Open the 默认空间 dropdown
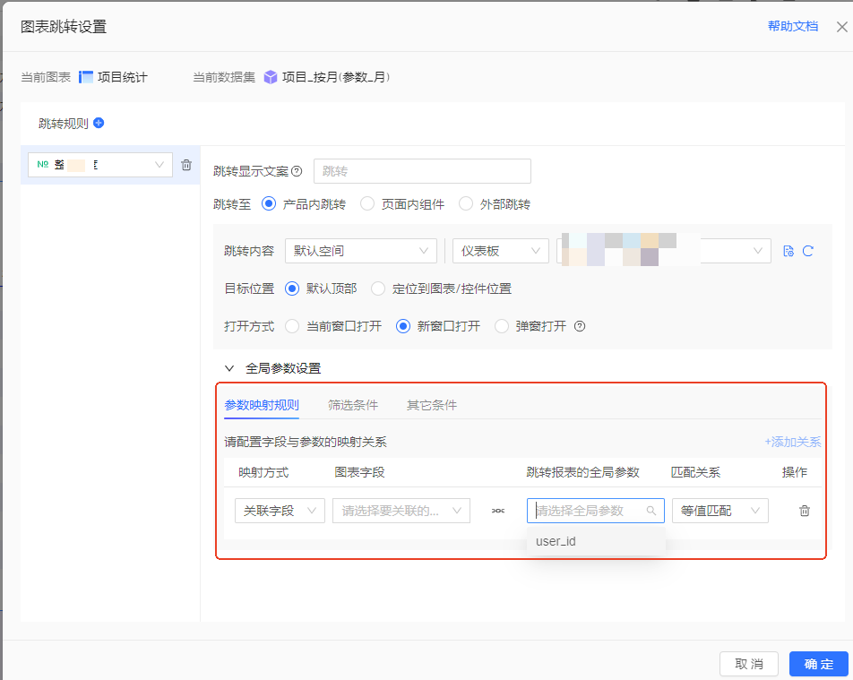The height and width of the screenshot is (680, 853). click(x=360, y=251)
